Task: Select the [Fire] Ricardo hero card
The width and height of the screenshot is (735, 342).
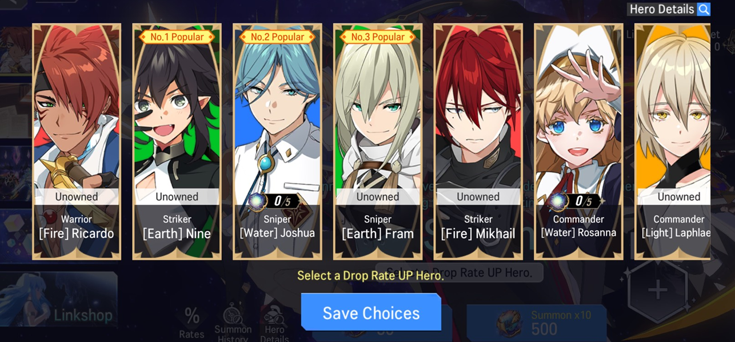Action: tap(77, 142)
